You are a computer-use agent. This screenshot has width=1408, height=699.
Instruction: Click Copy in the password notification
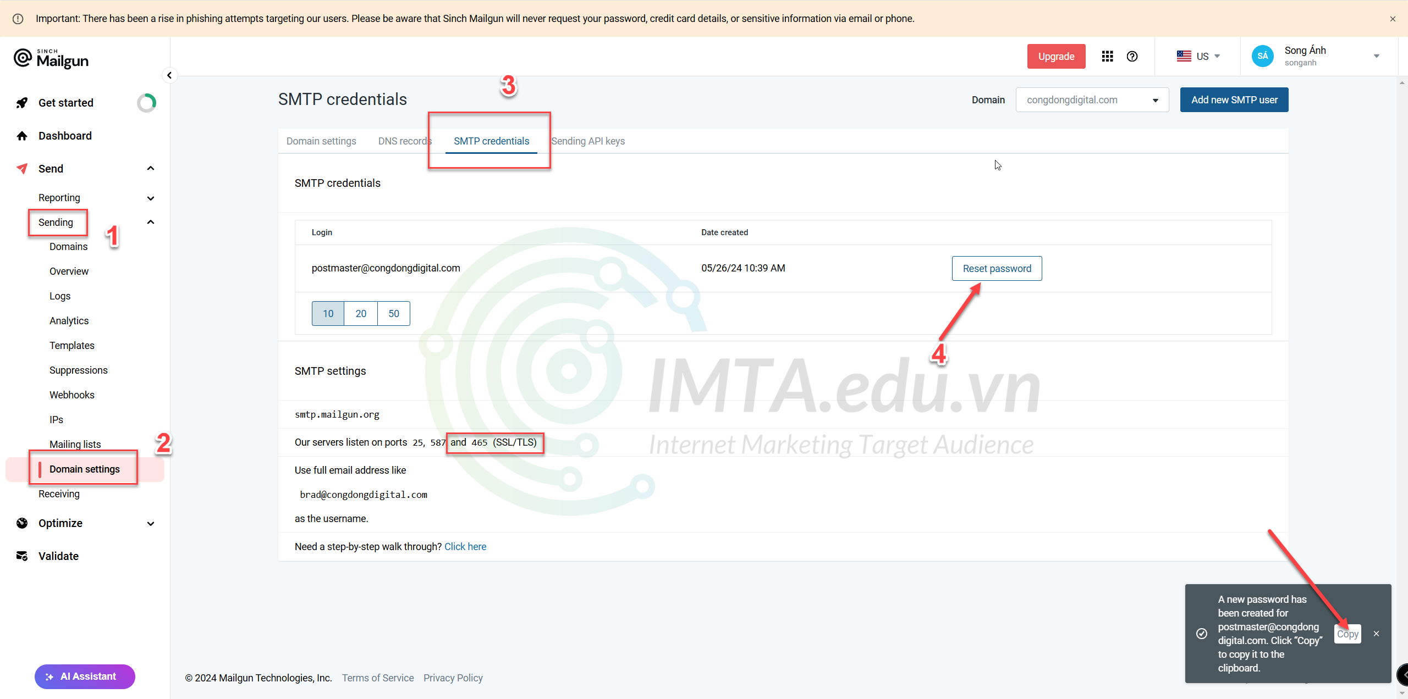pyautogui.click(x=1347, y=634)
